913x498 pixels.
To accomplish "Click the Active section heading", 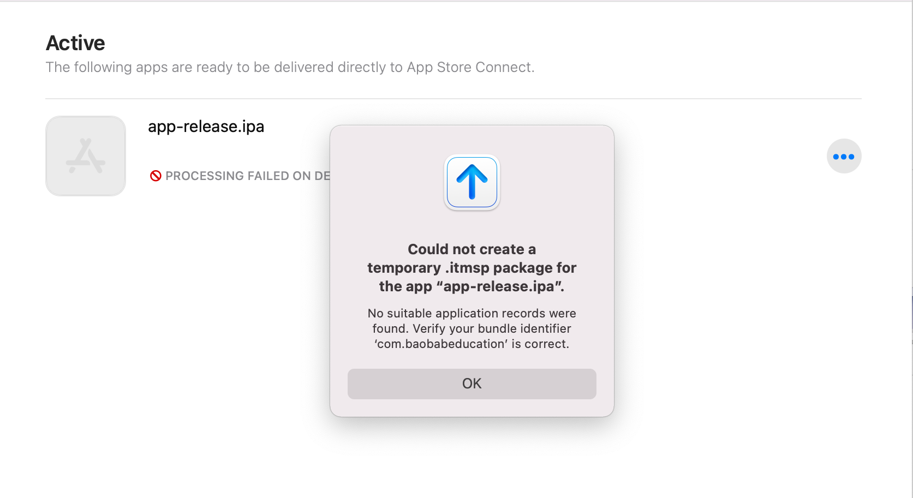I will coord(75,43).
